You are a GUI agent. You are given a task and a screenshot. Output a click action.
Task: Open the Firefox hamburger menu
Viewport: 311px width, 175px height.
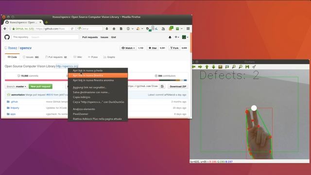188,29
